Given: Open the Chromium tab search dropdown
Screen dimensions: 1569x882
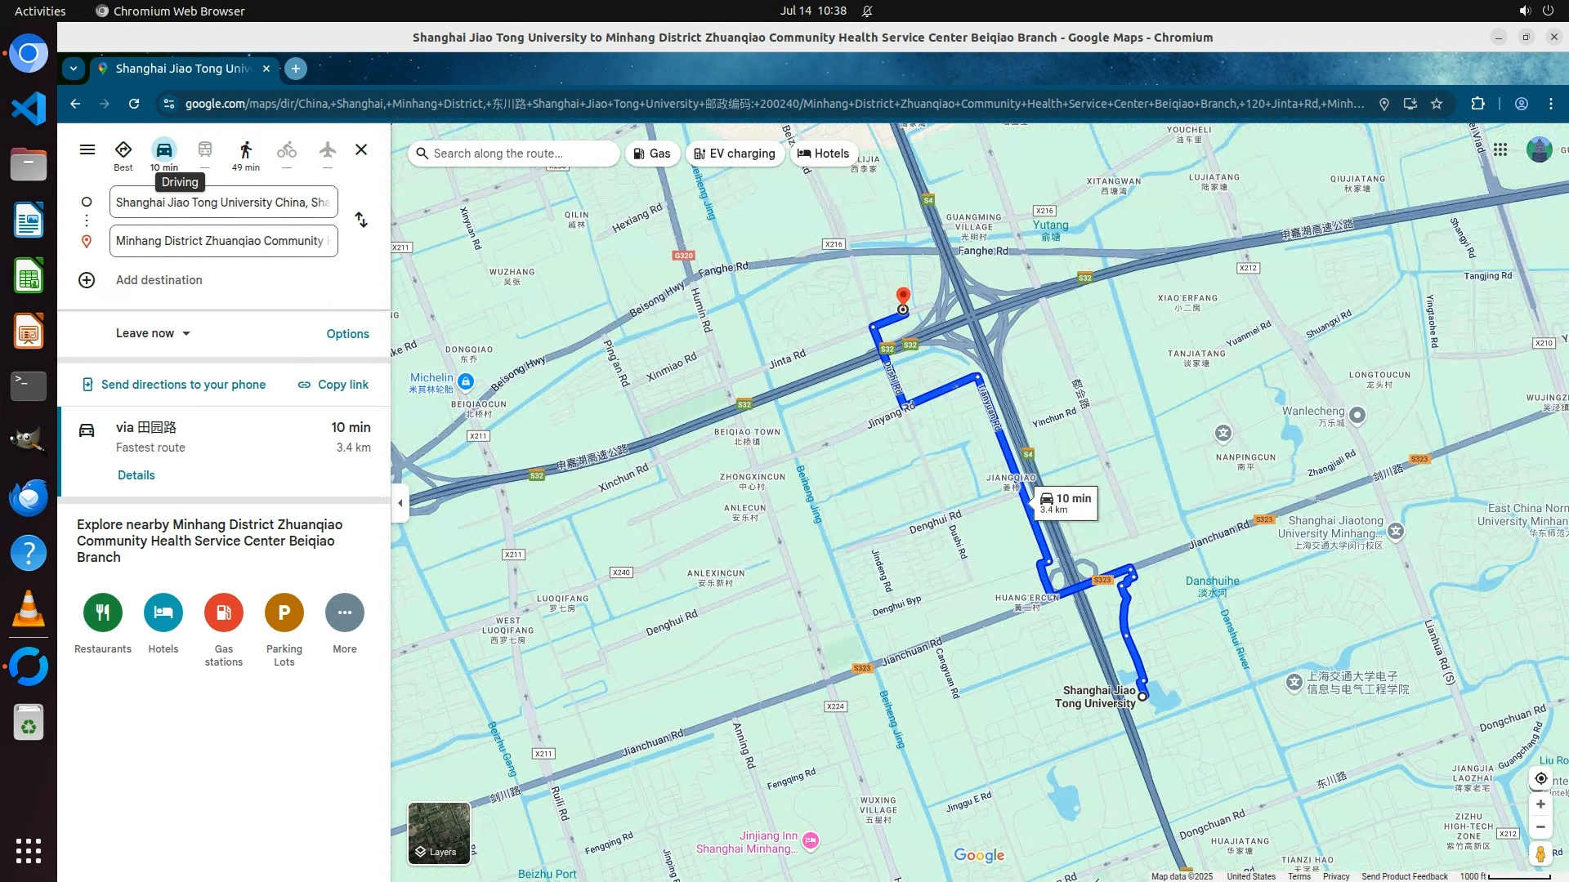Looking at the screenshot, I should (x=74, y=69).
